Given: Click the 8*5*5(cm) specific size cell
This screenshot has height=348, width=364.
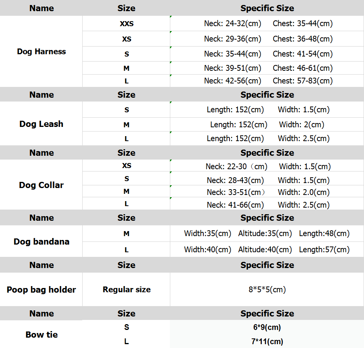Looking at the screenshot, I should [267, 290].
